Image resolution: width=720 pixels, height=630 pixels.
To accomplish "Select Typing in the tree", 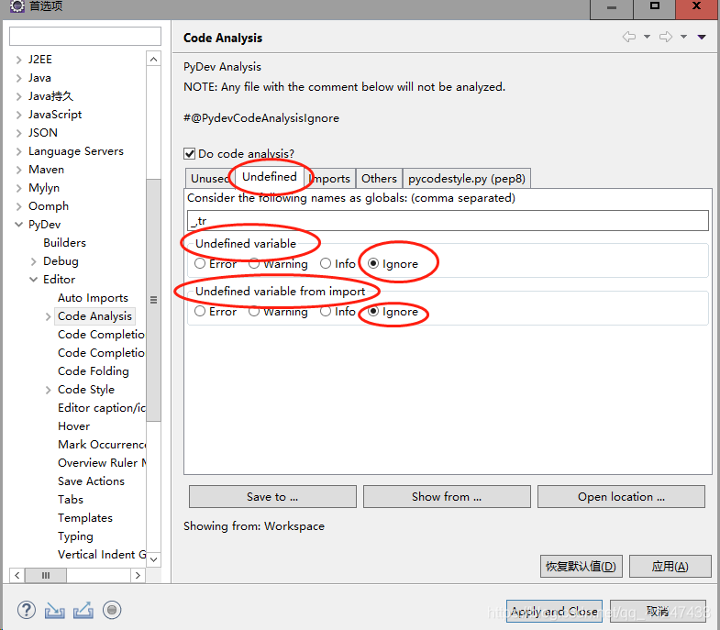I will click(76, 536).
